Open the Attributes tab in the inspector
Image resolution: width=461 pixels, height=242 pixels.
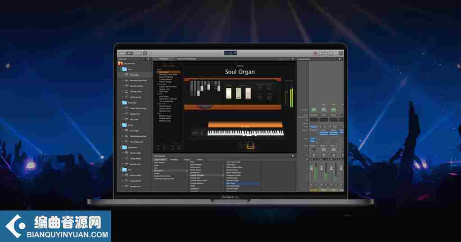(x=174, y=160)
